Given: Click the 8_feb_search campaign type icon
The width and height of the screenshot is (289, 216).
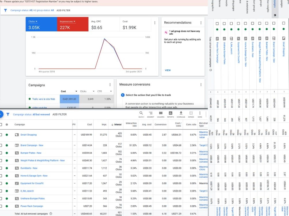Looking at the screenshot, I should [17, 191].
